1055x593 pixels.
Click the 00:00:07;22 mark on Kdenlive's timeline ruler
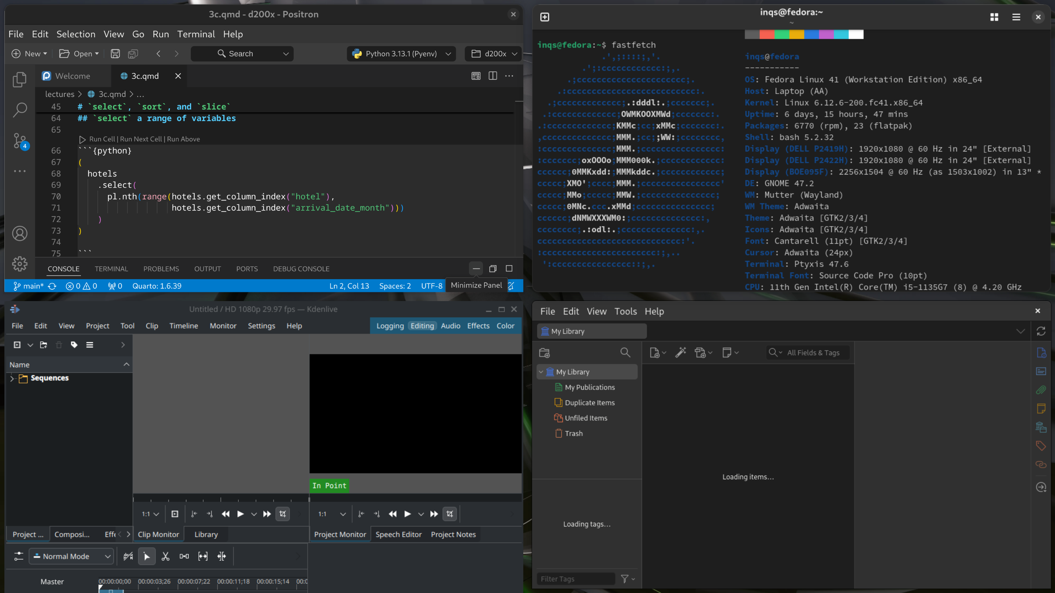[193, 582]
